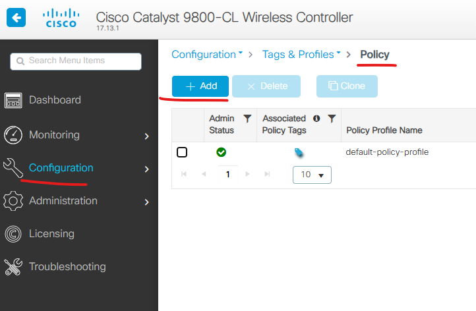Viewport: 476px width, 311px height.
Task: Go to previous page of table
Action: (204, 174)
